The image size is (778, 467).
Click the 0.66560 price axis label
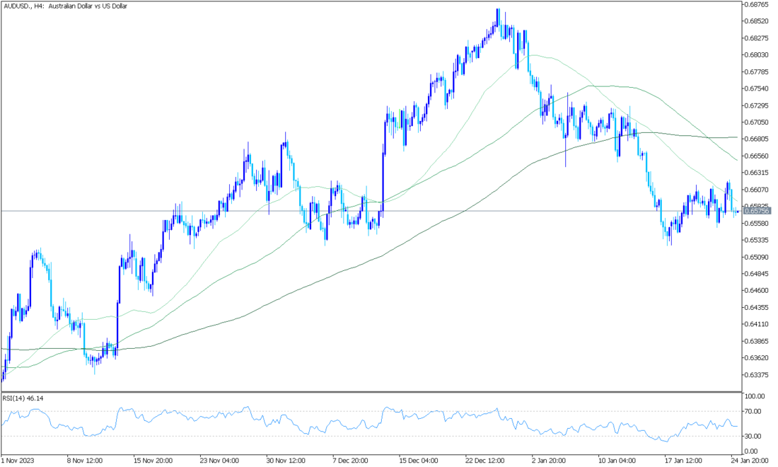coord(757,156)
